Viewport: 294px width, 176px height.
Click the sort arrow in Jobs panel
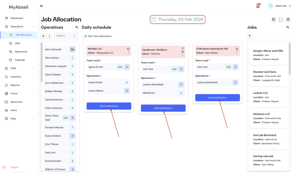[249, 35]
